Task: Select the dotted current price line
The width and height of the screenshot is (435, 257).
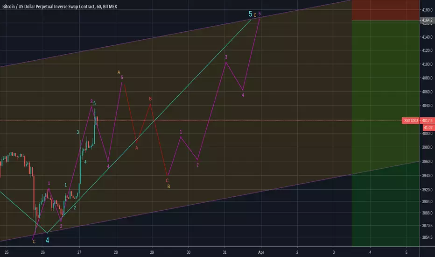Action: tap(200, 120)
